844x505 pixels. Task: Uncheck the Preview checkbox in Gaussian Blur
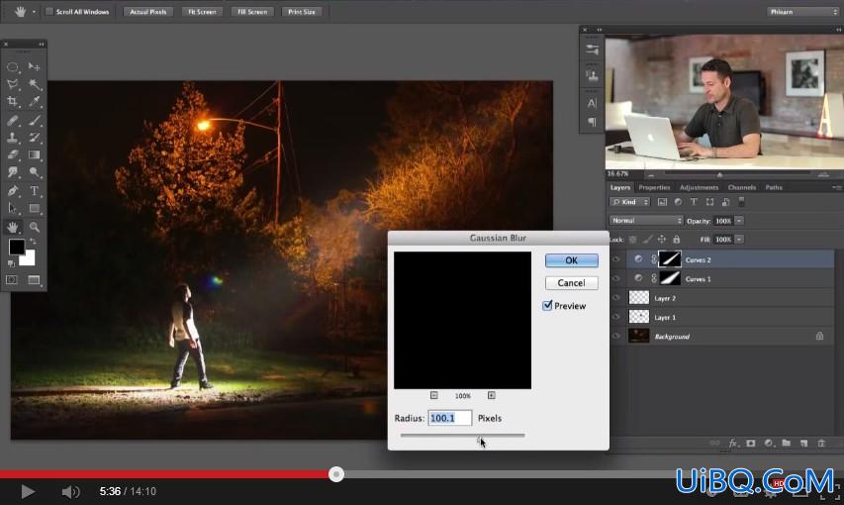click(x=547, y=306)
